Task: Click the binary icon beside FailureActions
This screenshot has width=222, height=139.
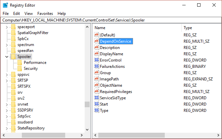Action: [97, 67]
